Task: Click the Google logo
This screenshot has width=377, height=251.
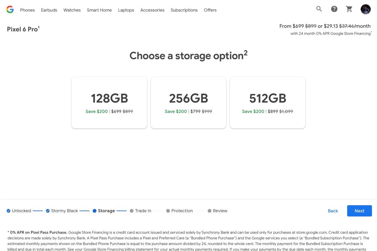Action: [10, 9]
